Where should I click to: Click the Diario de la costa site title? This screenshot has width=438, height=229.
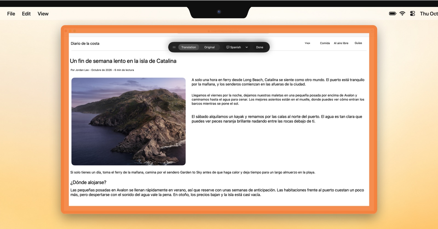point(85,44)
